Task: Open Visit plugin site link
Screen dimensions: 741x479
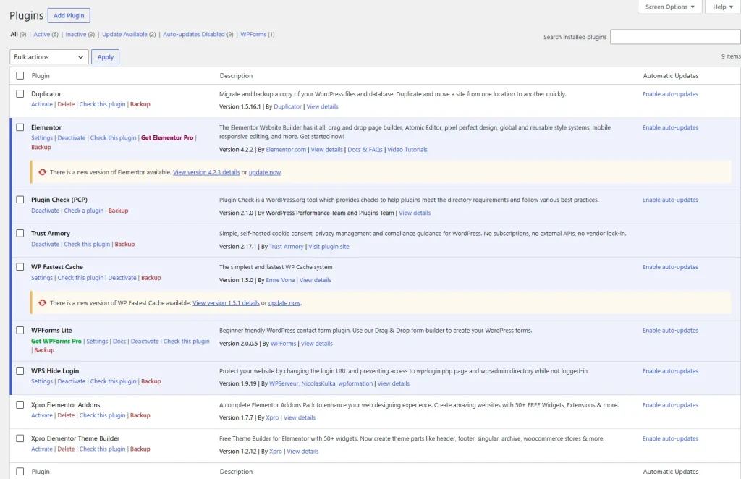Action: [x=329, y=247]
